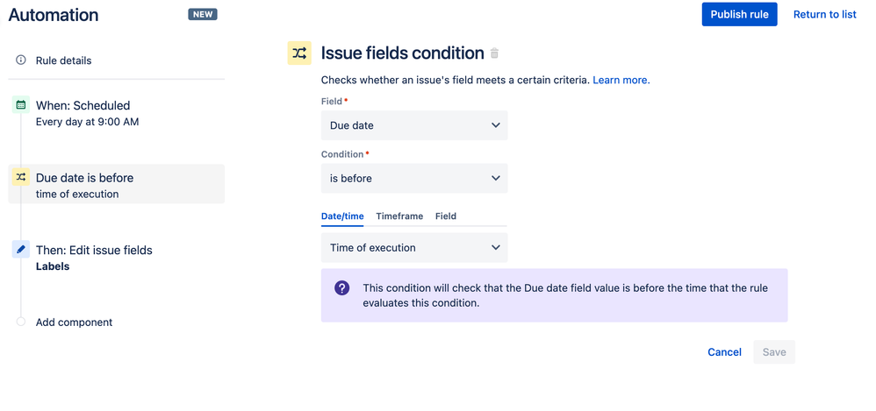This screenshot has width=876, height=411.
Task: Switch to the Timeframe tab
Action: pos(399,216)
